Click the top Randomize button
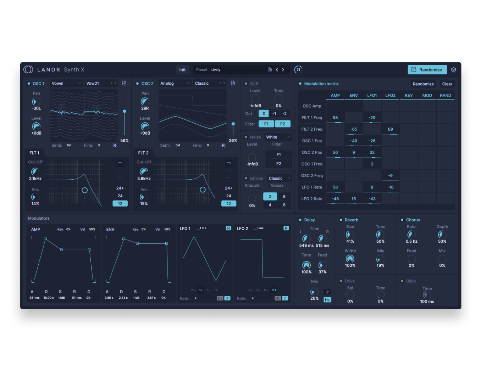This screenshot has width=481, height=372. click(x=427, y=70)
